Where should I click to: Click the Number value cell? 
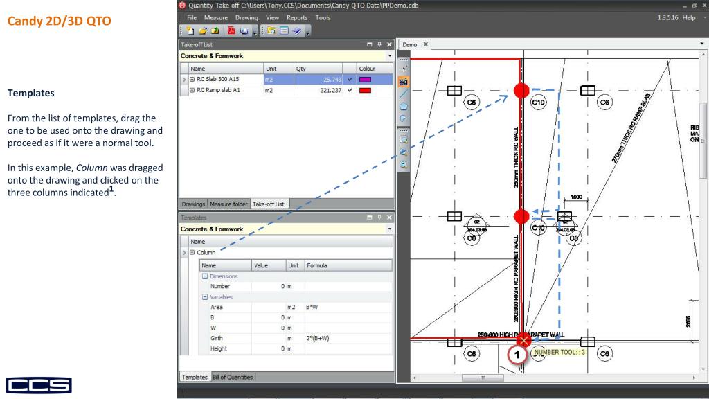tap(269, 286)
